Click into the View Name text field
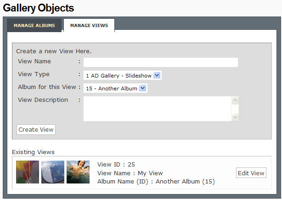Viewport: 282px width, 200px height. click(161, 62)
